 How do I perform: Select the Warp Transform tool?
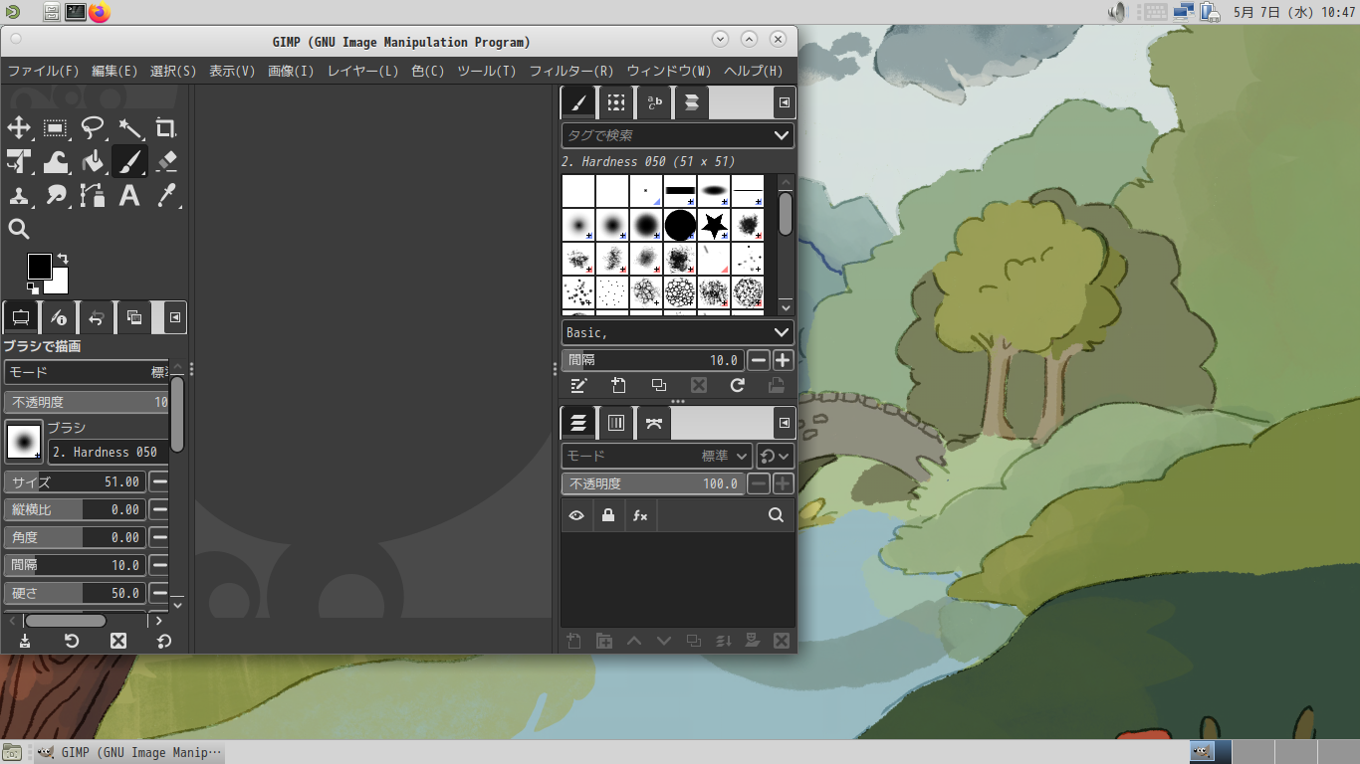(56, 161)
